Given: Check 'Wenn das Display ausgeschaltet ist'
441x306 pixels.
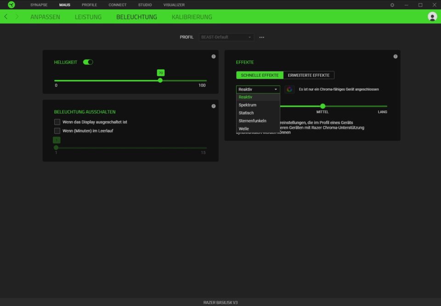Looking at the screenshot, I should pos(57,122).
